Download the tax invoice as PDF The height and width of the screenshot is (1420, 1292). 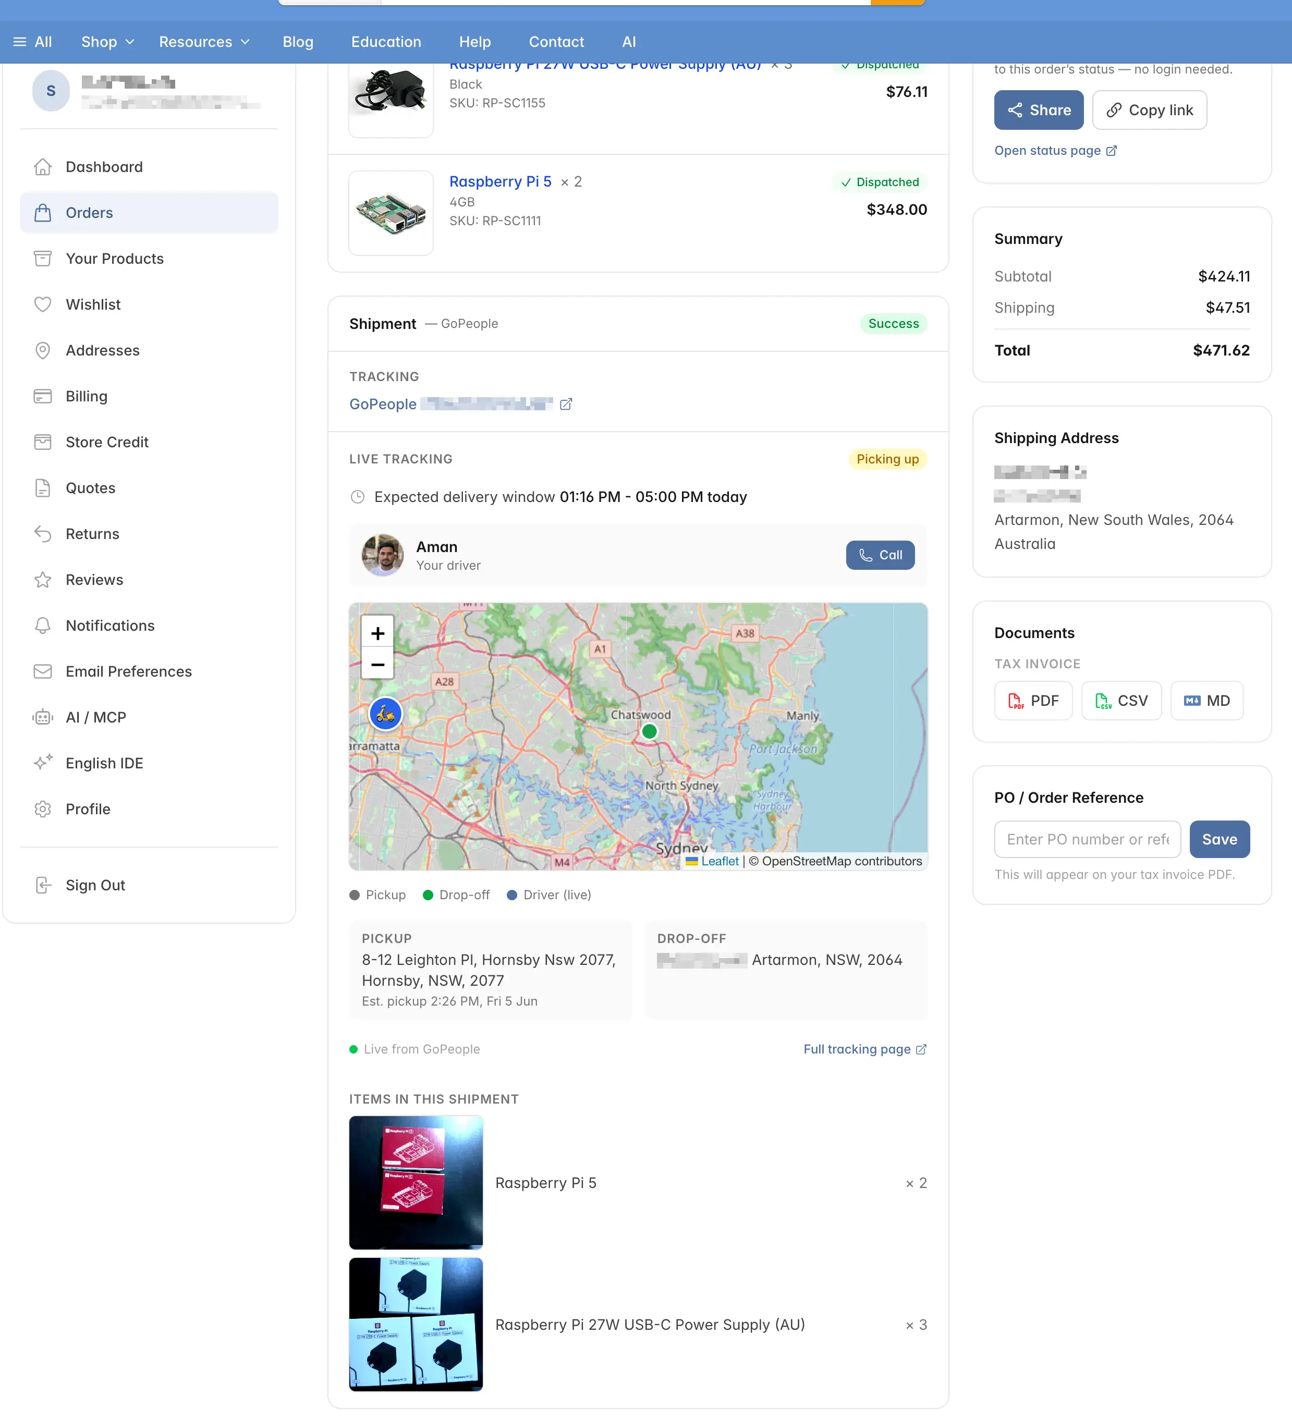(x=1033, y=701)
